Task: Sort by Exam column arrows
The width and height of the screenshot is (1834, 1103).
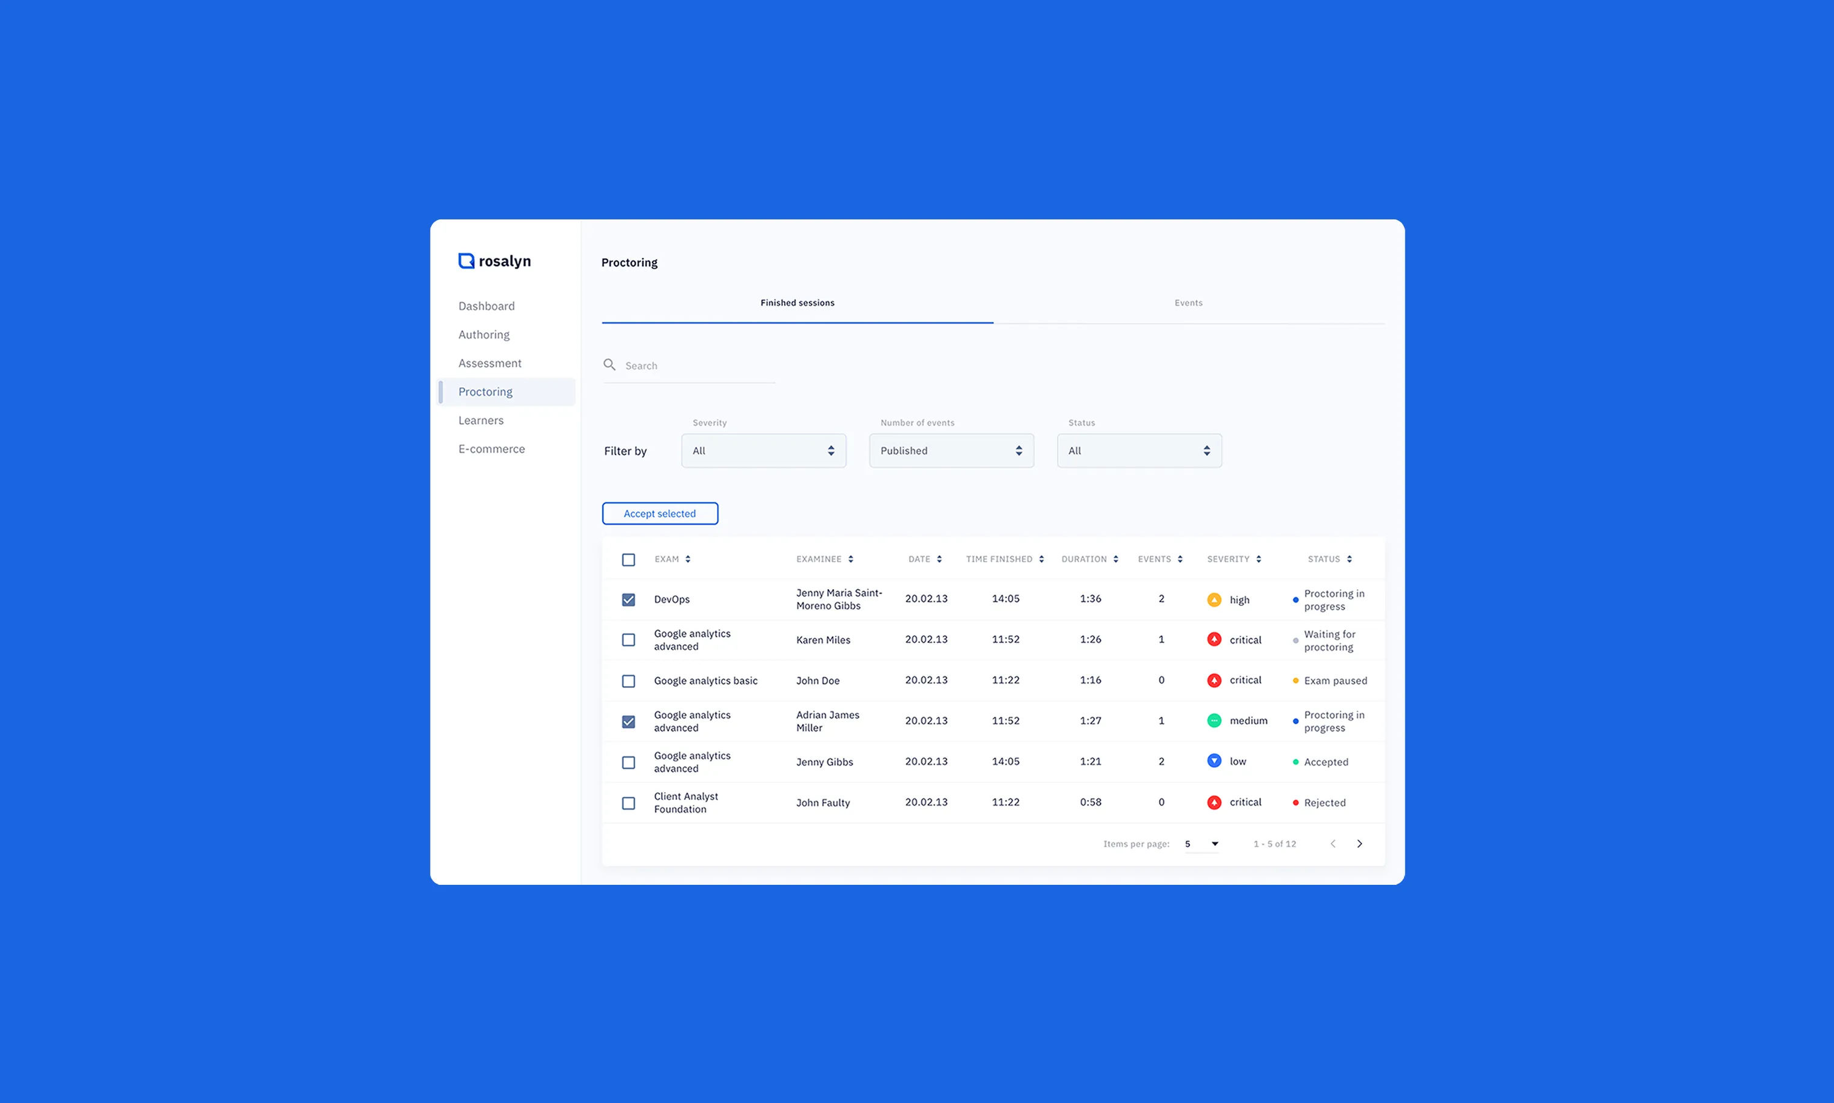Action: [x=688, y=559]
